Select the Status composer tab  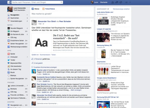(35, 9)
